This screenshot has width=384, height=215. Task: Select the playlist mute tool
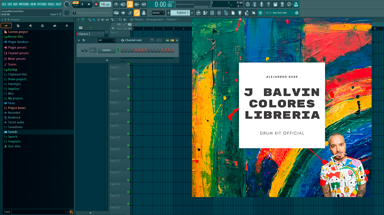pyautogui.click(x=103, y=20)
